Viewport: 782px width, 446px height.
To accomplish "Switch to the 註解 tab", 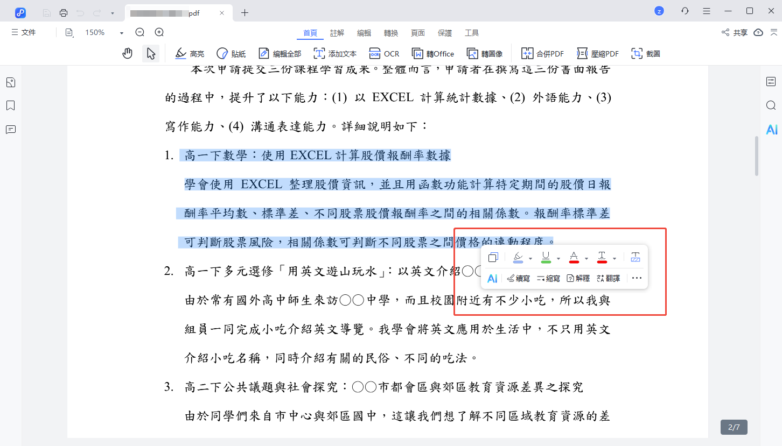I will tap(337, 33).
